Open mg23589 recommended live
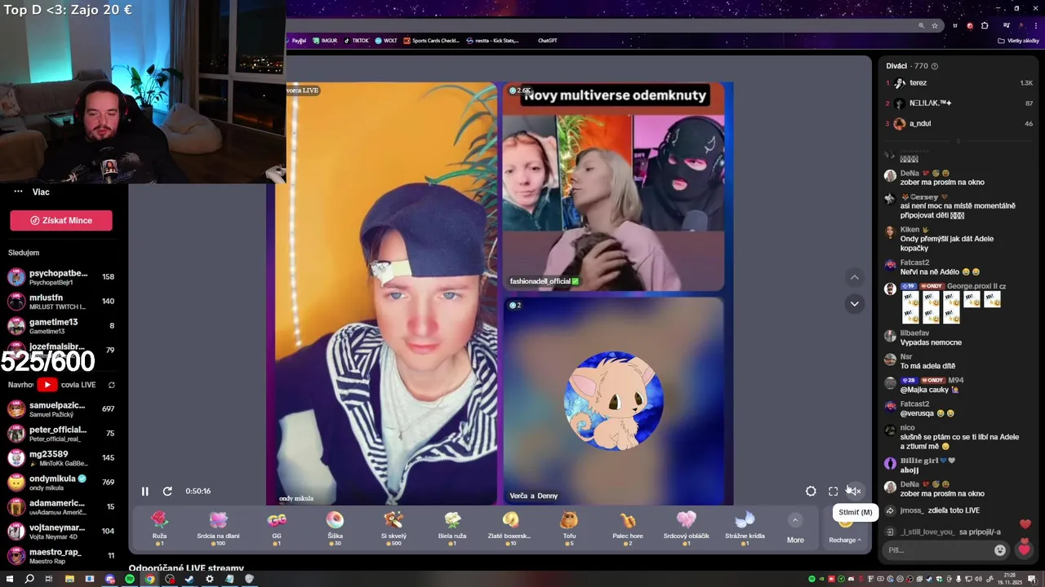Screen dimensions: 1045x587 point(61,457)
